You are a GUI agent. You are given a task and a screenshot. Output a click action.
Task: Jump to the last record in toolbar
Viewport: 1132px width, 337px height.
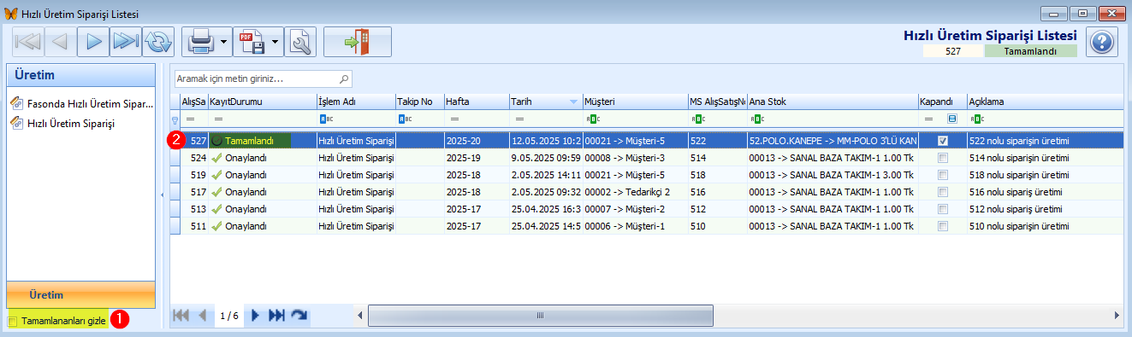[126, 41]
